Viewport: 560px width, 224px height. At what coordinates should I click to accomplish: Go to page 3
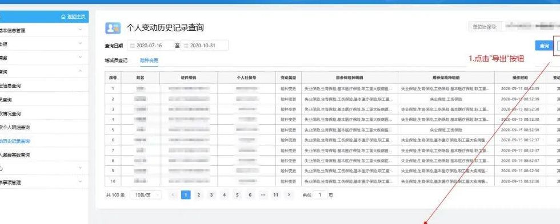click(211, 195)
